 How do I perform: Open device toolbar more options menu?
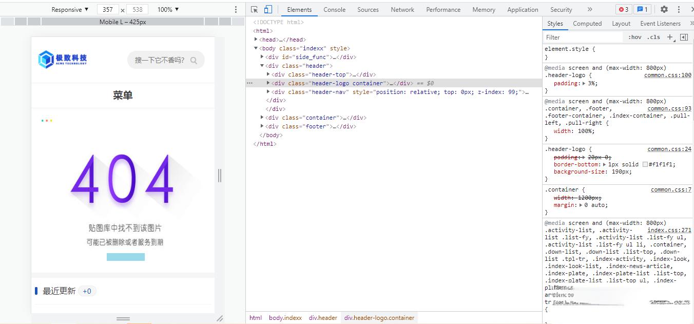(236, 9)
